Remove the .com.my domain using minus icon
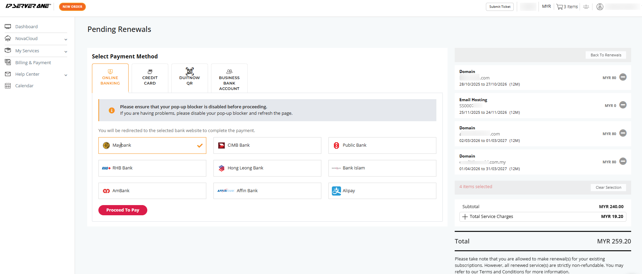This screenshot has width=642, height=274. click(x=623, y=162)
